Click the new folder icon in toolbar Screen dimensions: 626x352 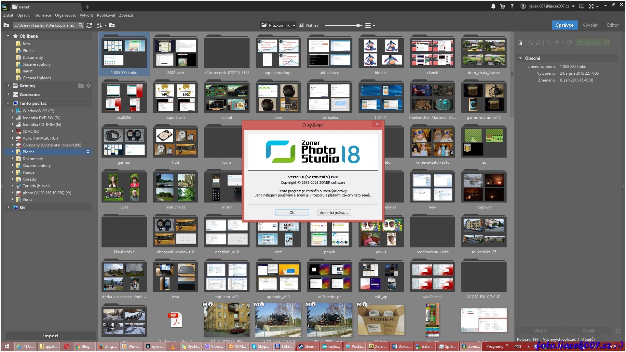point(112,25)
